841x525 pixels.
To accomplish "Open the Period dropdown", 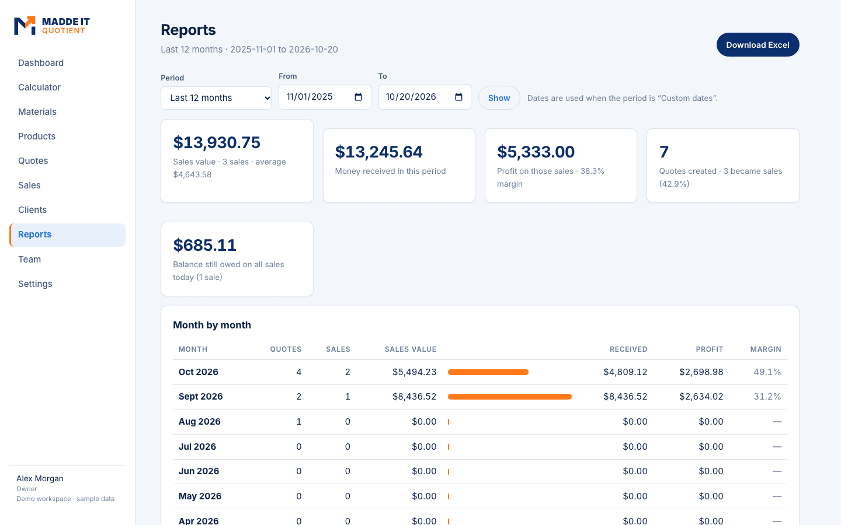I will (216, 98).
